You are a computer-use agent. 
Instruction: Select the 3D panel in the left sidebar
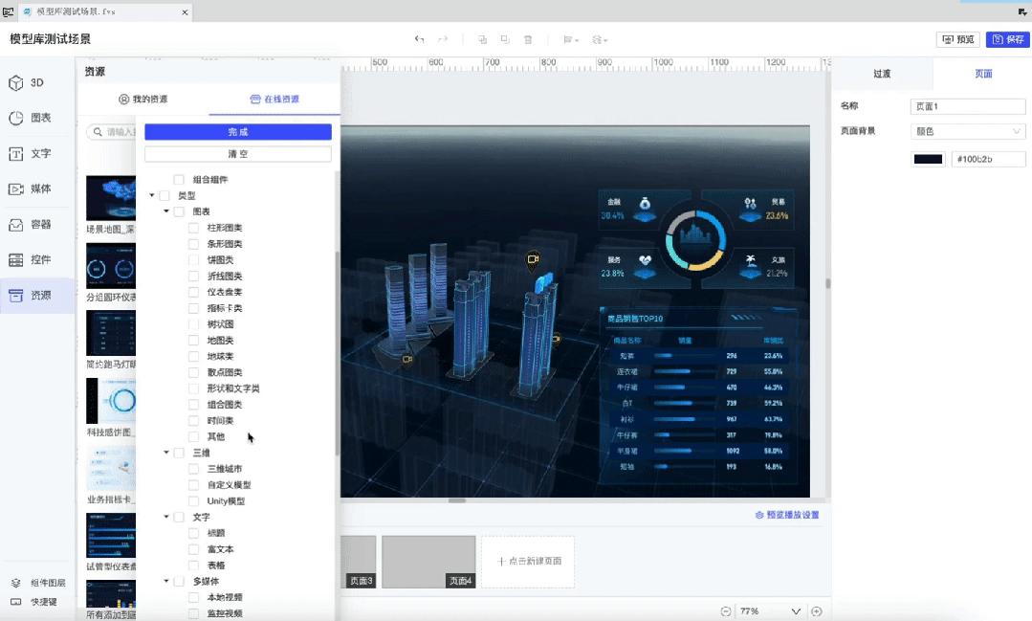pos(36,83)
